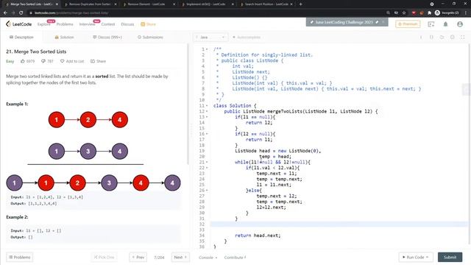The width and height of the screenshot is (471, 265).
Task: Expand the Console panel
Action: coord(208,258)
